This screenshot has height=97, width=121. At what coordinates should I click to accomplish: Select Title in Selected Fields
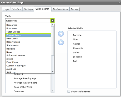click(x=75, y=40)
